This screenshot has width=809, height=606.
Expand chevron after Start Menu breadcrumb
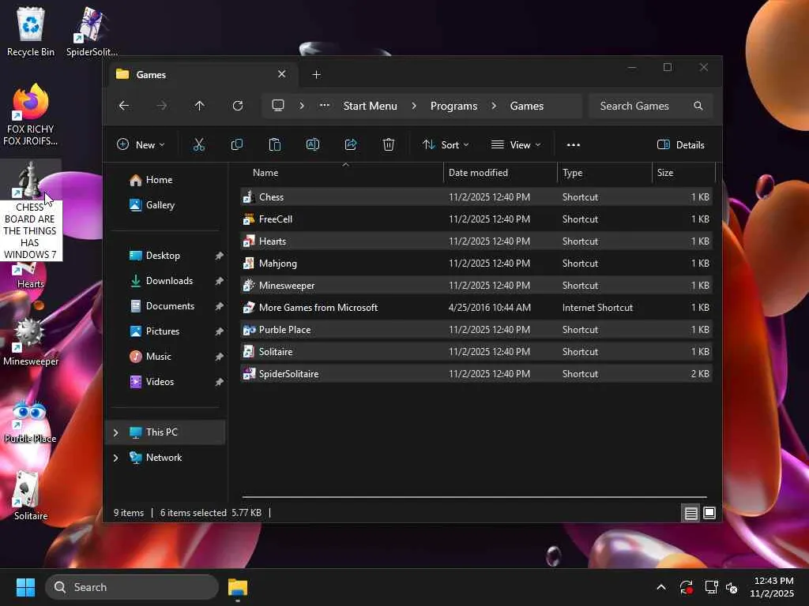click(x=414, y=106)
